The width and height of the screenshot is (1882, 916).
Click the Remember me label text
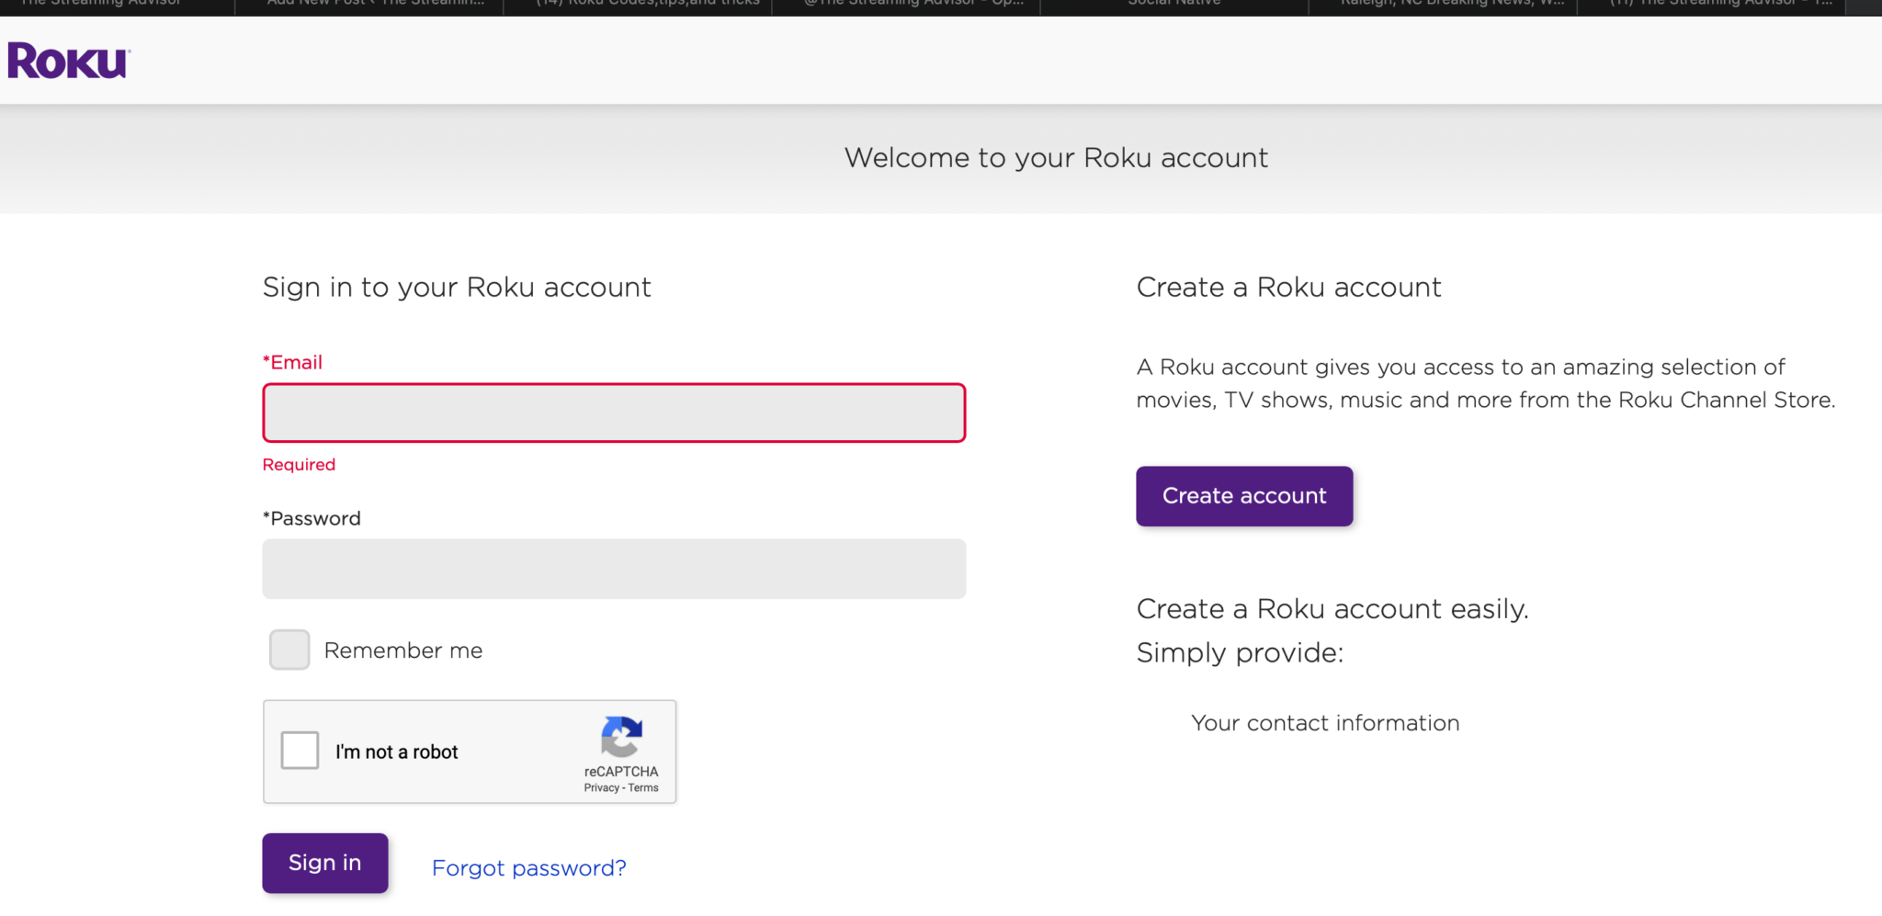tap(403, 650)
